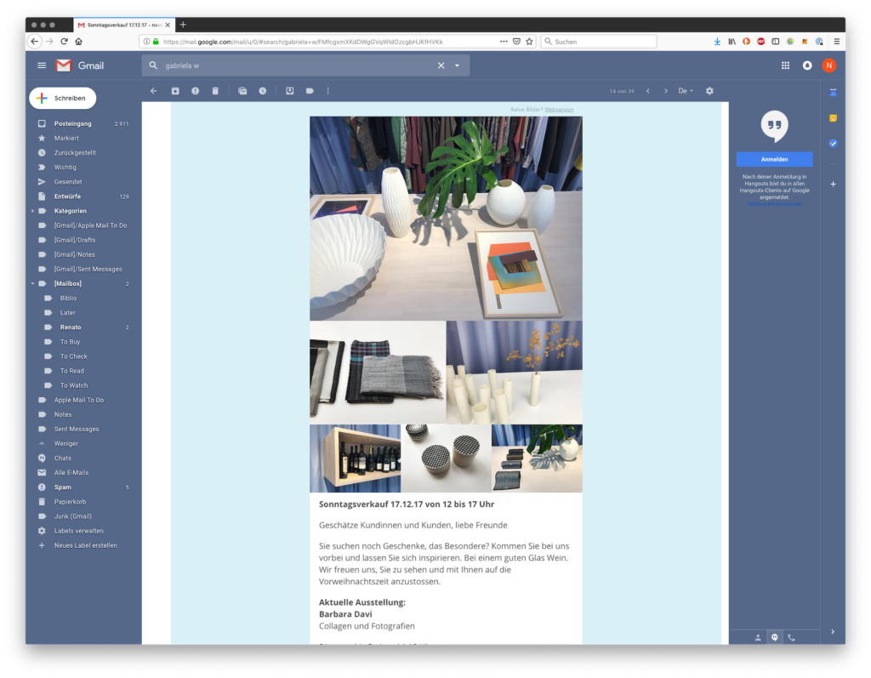Image resolution: width=871 pixels, height=678 pixels.
Task: Report the email as spam
Action: [x=195, y=91]
